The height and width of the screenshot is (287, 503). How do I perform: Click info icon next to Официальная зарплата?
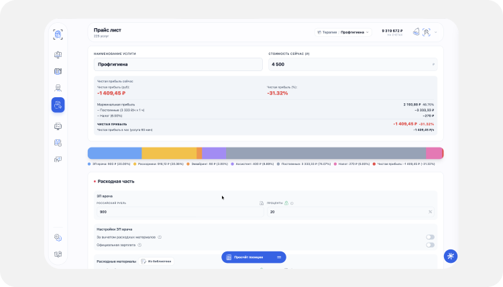pos(139,245)
